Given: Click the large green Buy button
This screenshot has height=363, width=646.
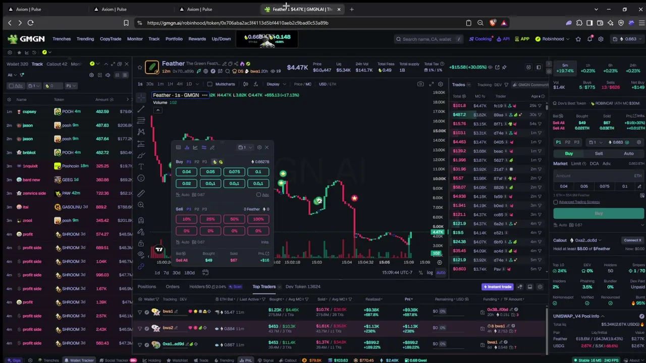Looking at the screenshot, I should [x=599, y=214].
